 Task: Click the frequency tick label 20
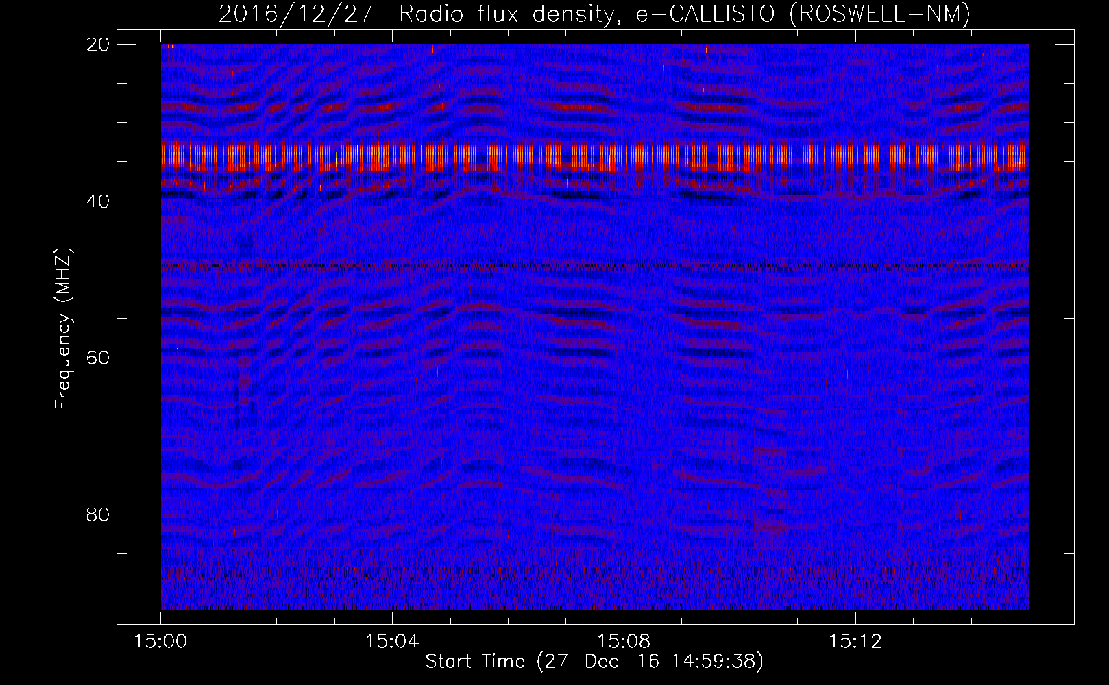(98, 45)
